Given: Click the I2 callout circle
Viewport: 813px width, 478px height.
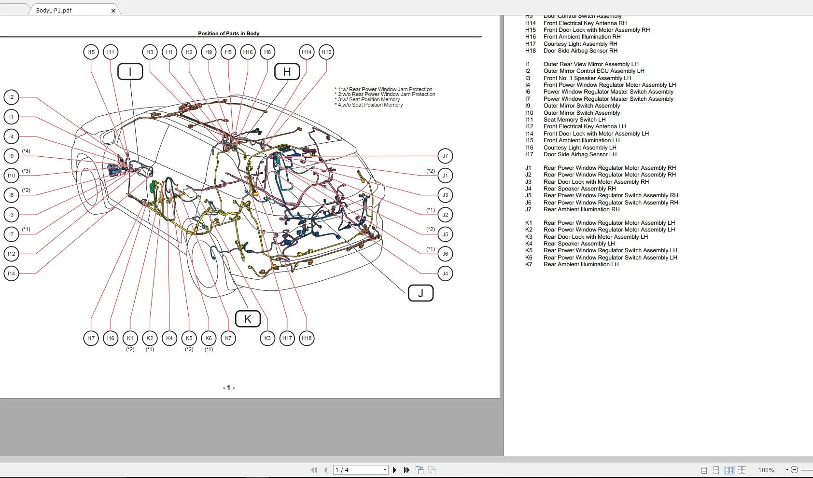Looking at the screenshot, I should (11, 97).
